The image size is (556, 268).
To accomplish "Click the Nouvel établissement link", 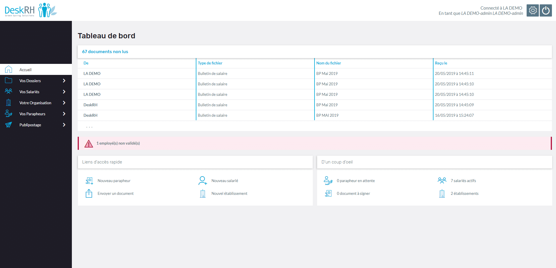I will click(229, 193).
